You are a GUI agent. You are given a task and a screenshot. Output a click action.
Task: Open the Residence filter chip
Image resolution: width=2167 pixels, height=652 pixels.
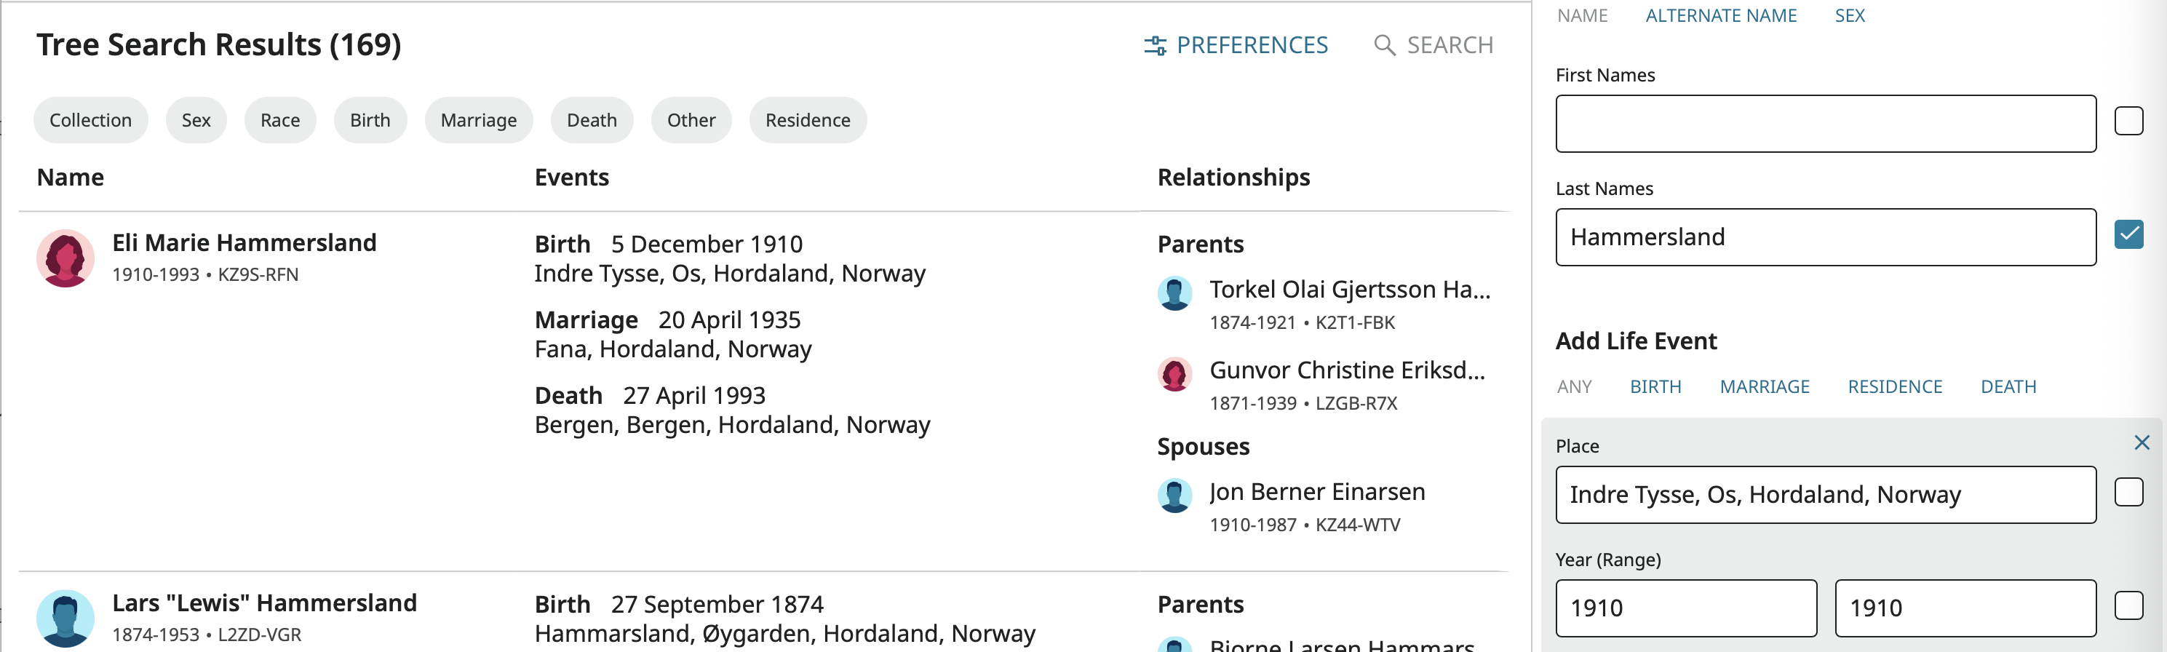click(x=808, y=119)
